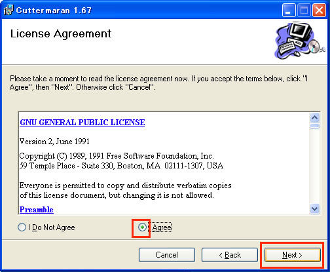Screen dimensions: 330x272
Task: Click the "License Agreement" heading
Action: [x=61, y=33]
